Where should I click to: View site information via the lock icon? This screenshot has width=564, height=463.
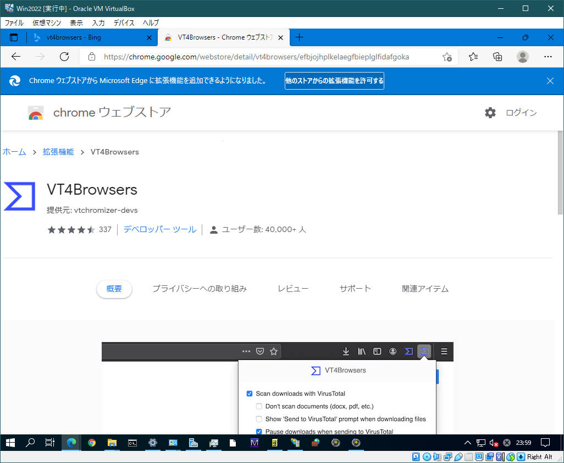tap(92, 57)
